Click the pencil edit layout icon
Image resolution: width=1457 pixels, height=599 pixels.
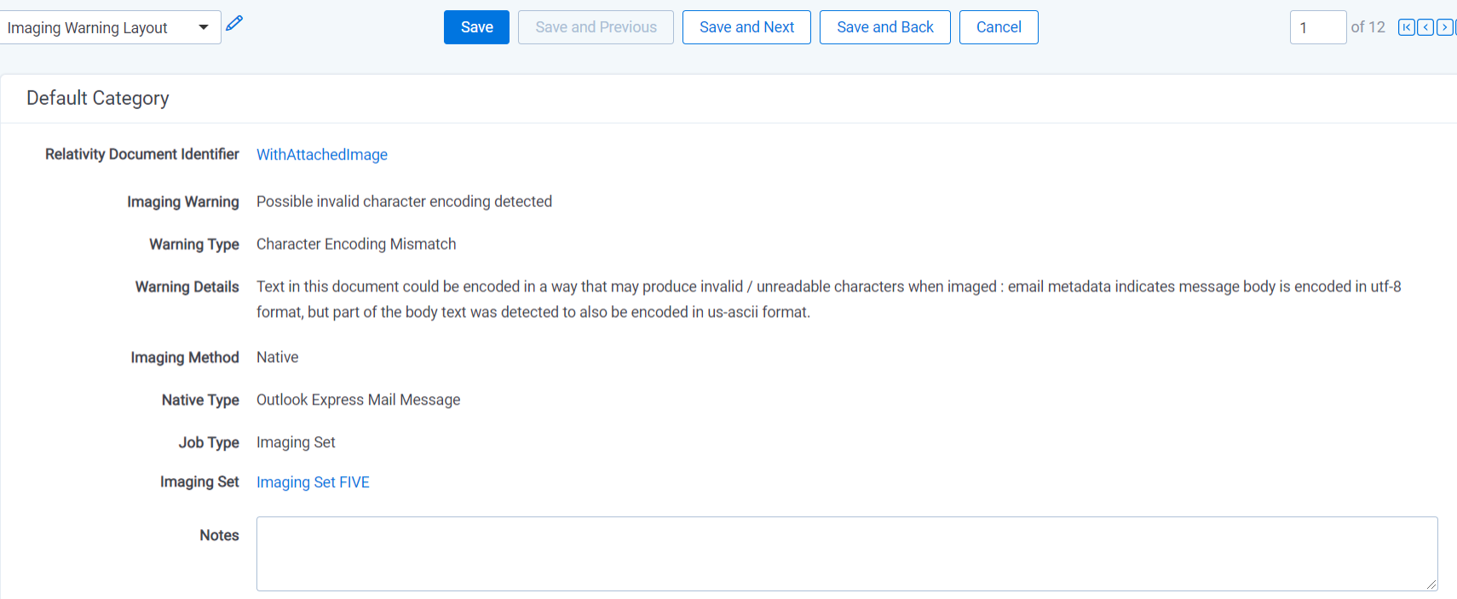pyautogui.click(x=234, y=24)
